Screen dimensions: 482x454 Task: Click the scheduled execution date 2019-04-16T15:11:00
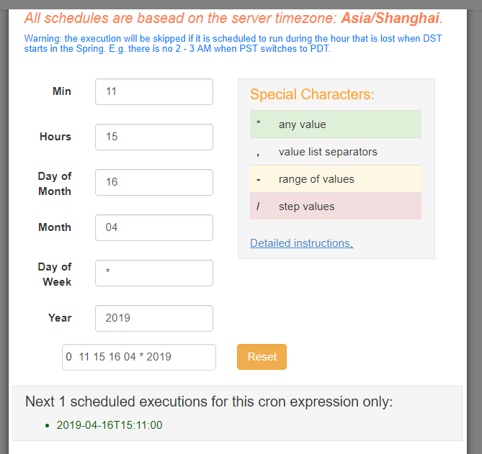(110, 425)
